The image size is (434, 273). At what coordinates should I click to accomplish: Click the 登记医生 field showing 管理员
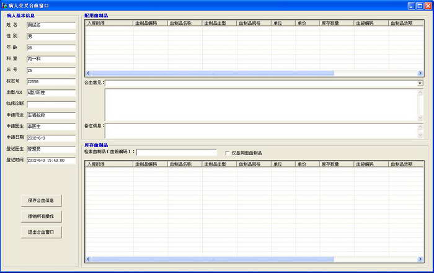51,150
